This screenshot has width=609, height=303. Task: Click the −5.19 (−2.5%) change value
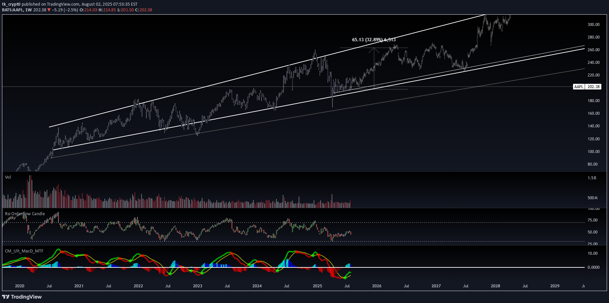(x=65, y=10)
